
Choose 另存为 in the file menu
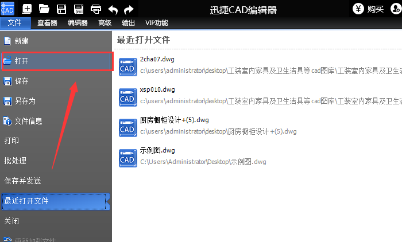56,101
